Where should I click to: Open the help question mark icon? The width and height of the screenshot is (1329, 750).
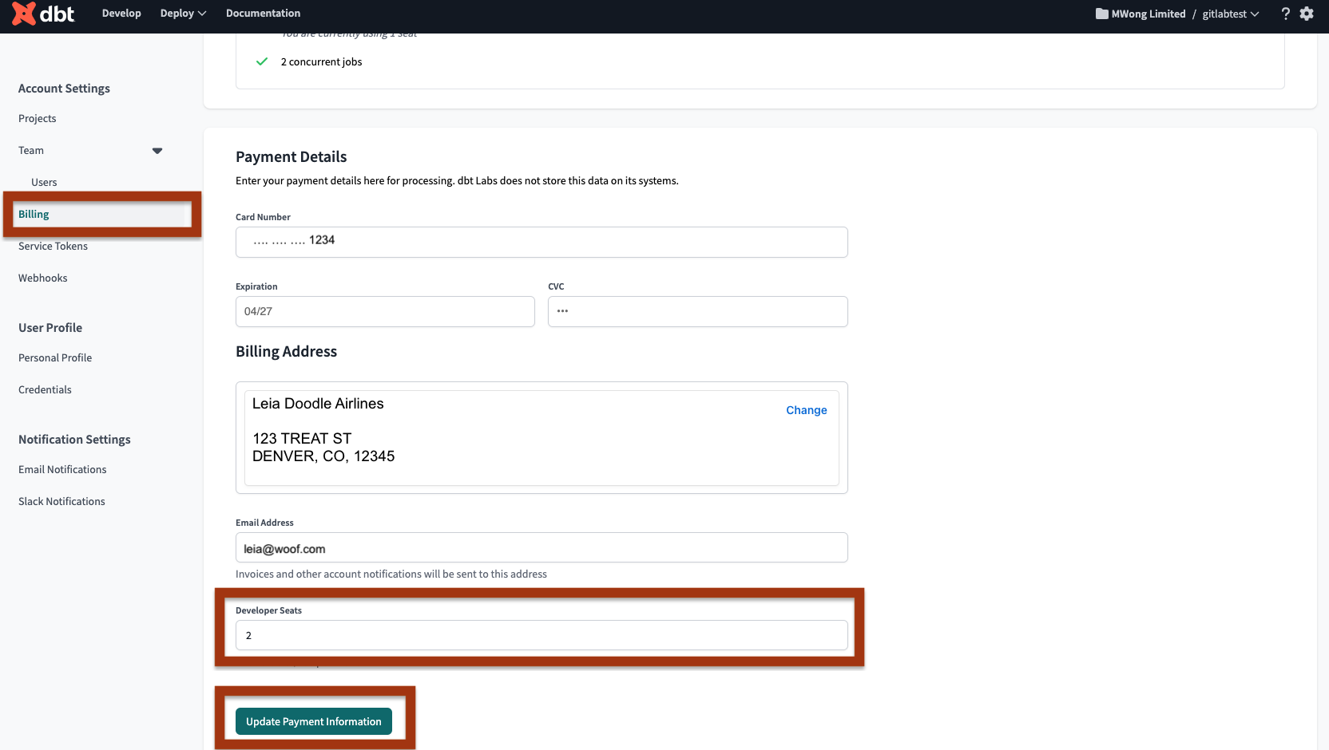[x=1285, y=14]
